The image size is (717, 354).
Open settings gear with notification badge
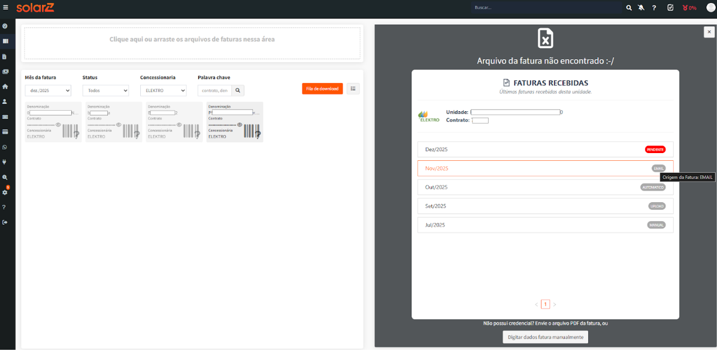(5, 192)
